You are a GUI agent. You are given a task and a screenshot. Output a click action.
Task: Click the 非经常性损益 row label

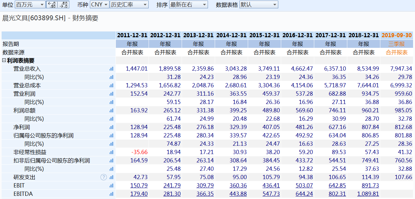30,152
